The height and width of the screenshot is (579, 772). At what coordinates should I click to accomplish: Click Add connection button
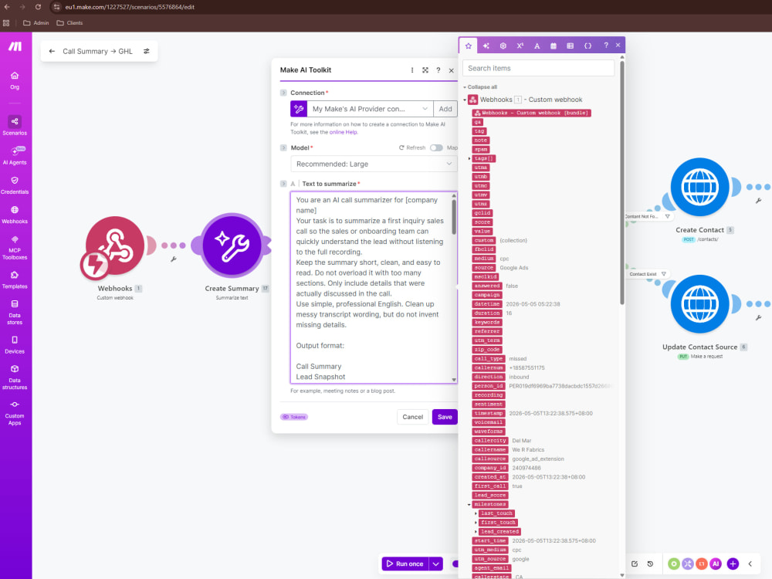pyautogui.click(x=445, y=109)
